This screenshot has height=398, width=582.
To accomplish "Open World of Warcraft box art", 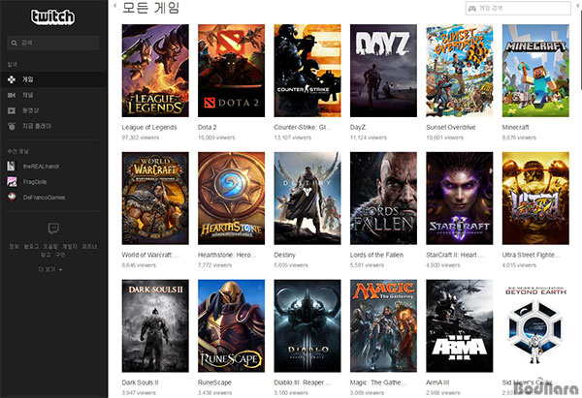I will click(x=155, y=198).
